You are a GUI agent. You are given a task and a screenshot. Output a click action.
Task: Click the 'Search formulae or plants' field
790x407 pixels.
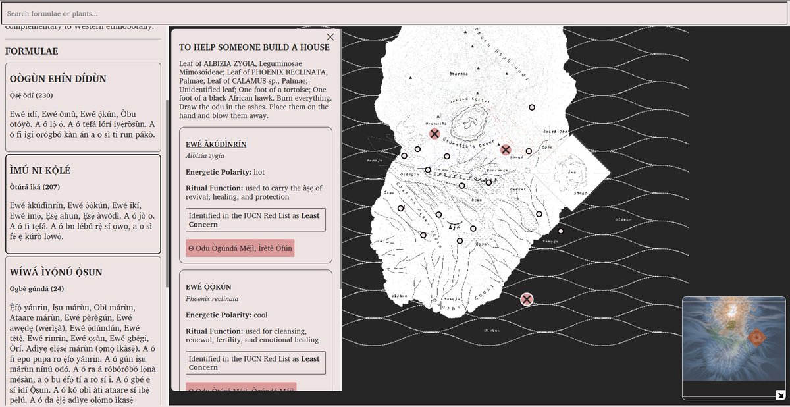coord(394,13)
